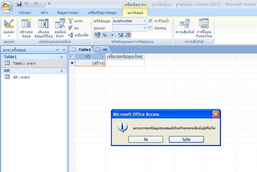Collapse the AR group in navigation pane

tap(62, 70)
